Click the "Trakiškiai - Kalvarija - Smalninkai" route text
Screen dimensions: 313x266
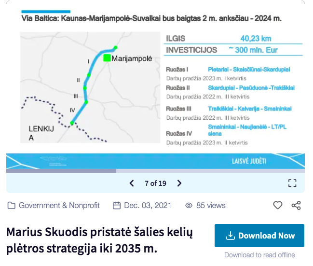pyautogui.click(x=249, y=109)
